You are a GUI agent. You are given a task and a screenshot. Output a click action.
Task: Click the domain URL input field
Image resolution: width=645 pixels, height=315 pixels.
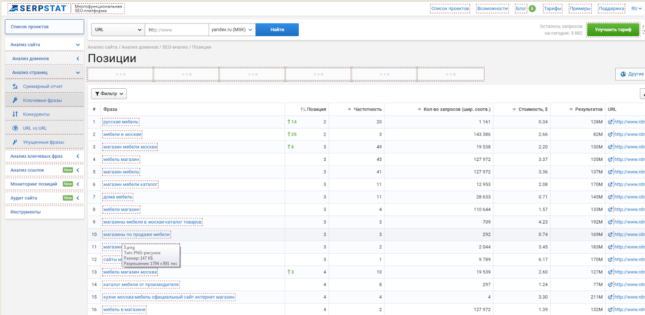click(x=177, y=30)
